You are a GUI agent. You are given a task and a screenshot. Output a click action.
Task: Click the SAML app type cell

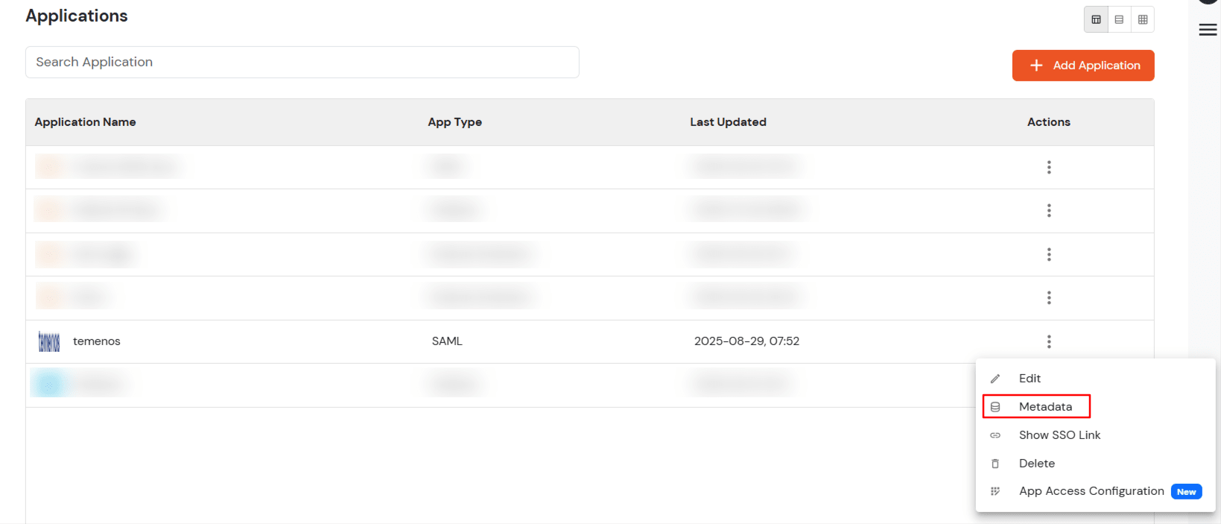tap(447, 341)
